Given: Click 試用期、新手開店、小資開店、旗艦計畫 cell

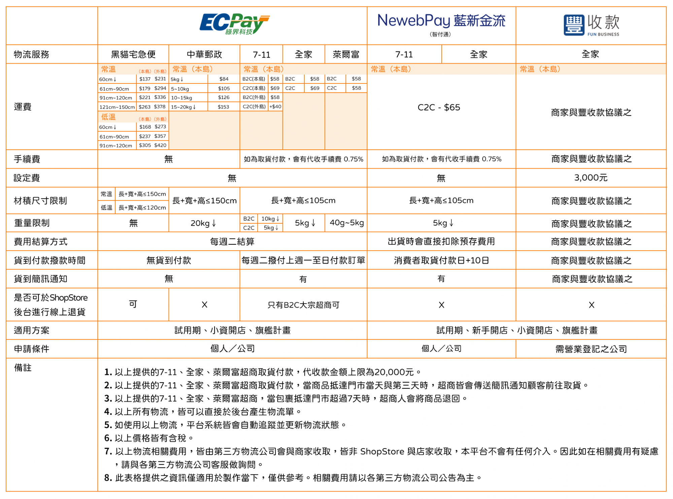Looking at the screenshot, I should click(517, 330).
